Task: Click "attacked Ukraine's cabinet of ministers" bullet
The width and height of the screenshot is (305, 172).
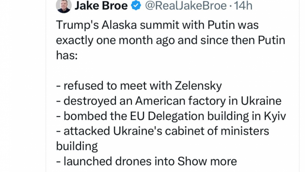Action: (163, 131)
